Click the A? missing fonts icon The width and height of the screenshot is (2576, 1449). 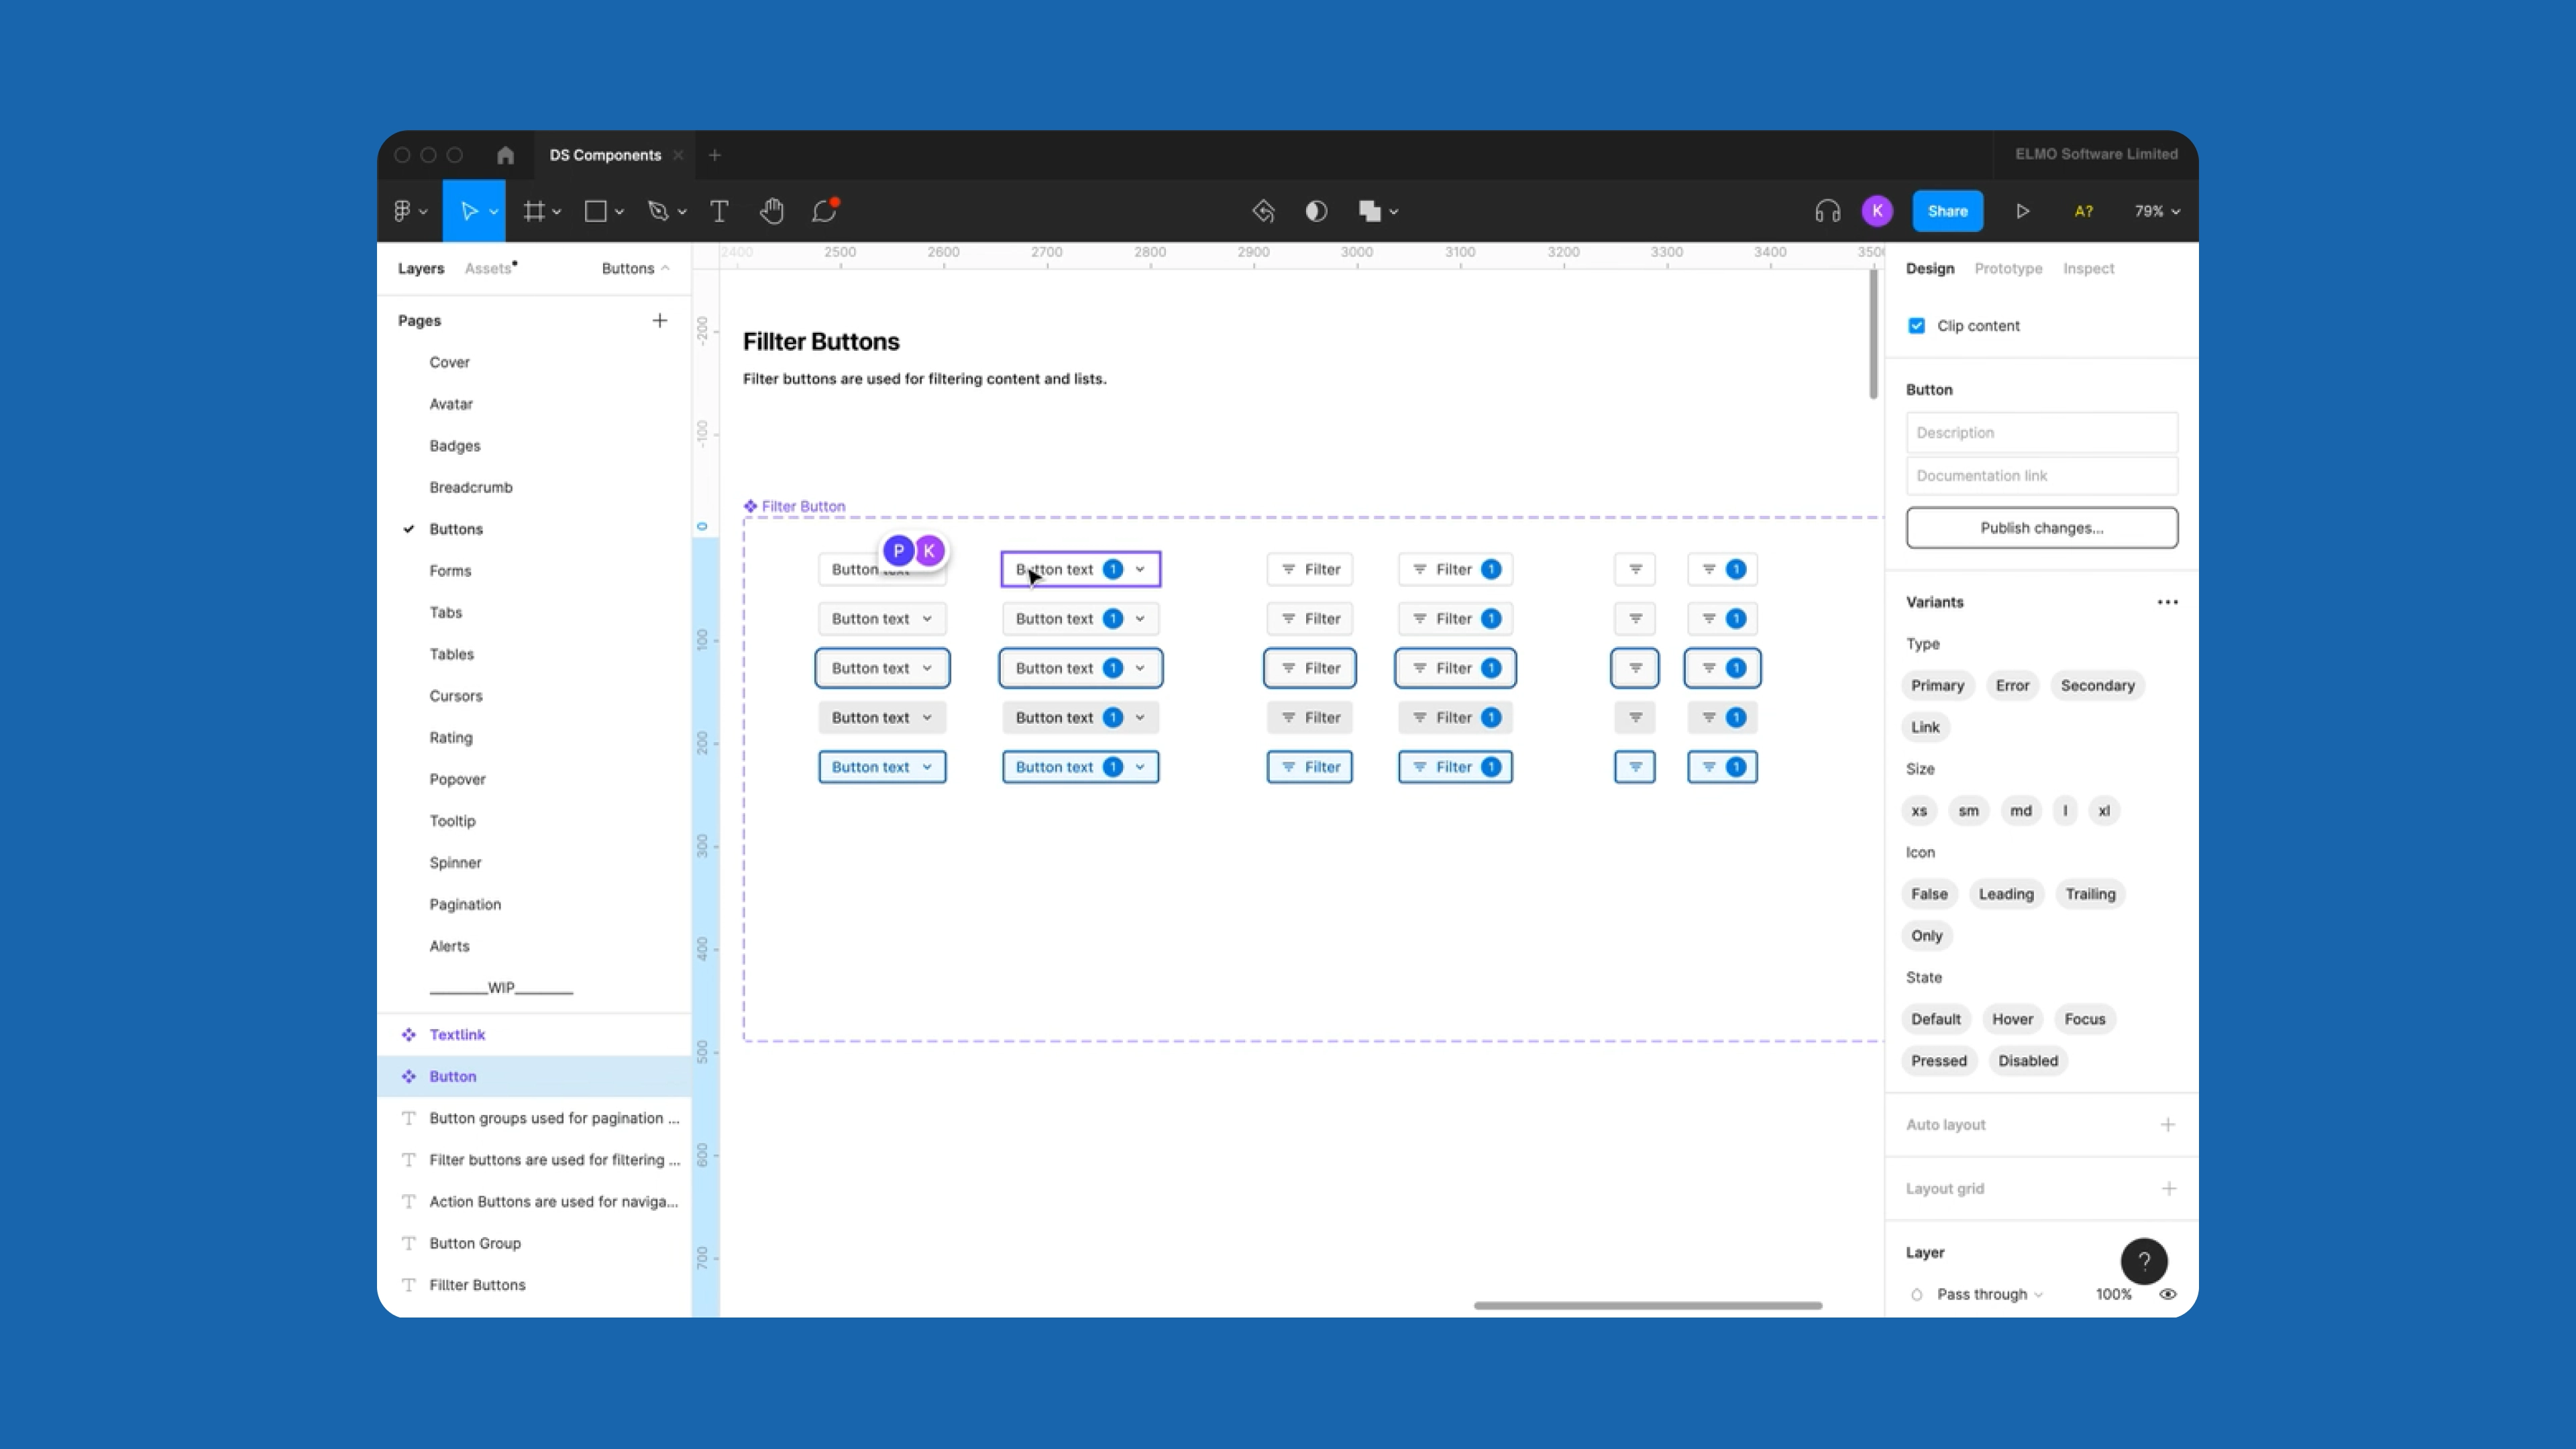click(x=2083, y=211)
